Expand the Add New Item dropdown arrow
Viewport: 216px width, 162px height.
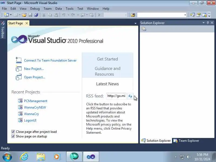[19, 15]
